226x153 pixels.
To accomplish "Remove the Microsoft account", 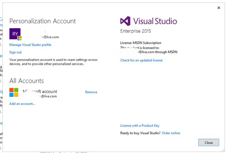I will point(91,92).
